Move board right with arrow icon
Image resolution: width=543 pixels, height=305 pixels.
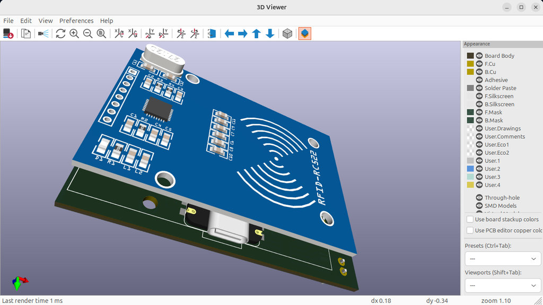pos(243,33)
